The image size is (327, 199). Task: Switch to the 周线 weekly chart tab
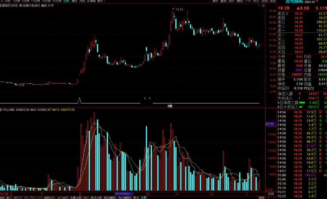pos(74,1)
